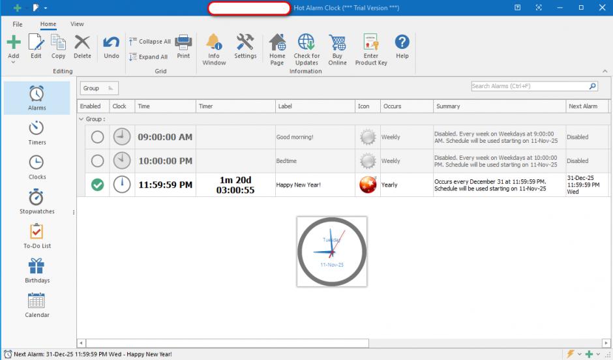Sort by Time column header
The width and height of the screenshot is (613, 360).
point(165,106)
